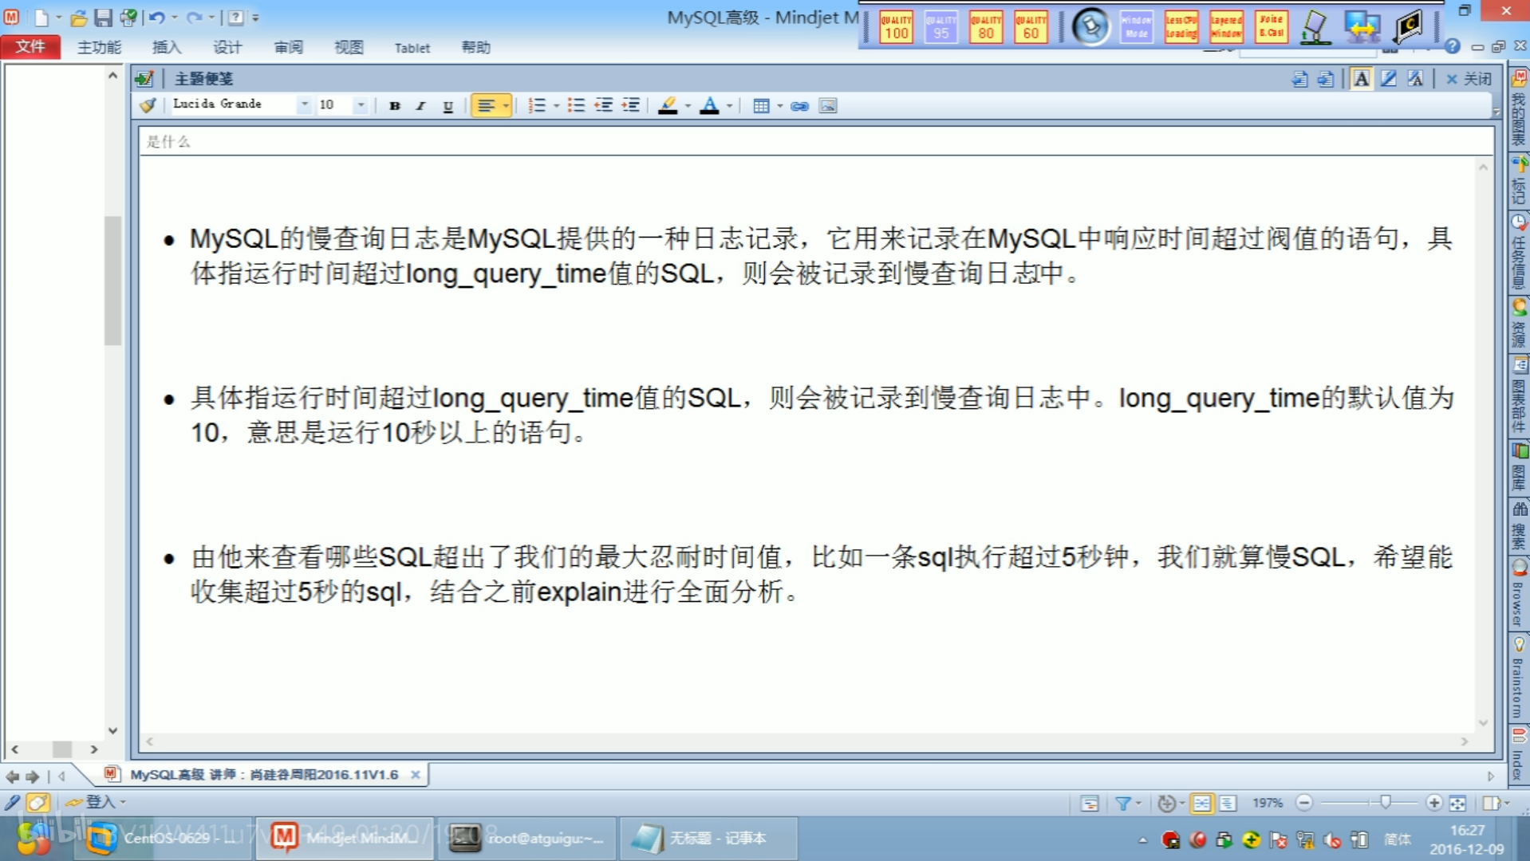This screenshot has width=1530, height=861.
Task: Create a new document from quick access toolbar
Action: 41,17
